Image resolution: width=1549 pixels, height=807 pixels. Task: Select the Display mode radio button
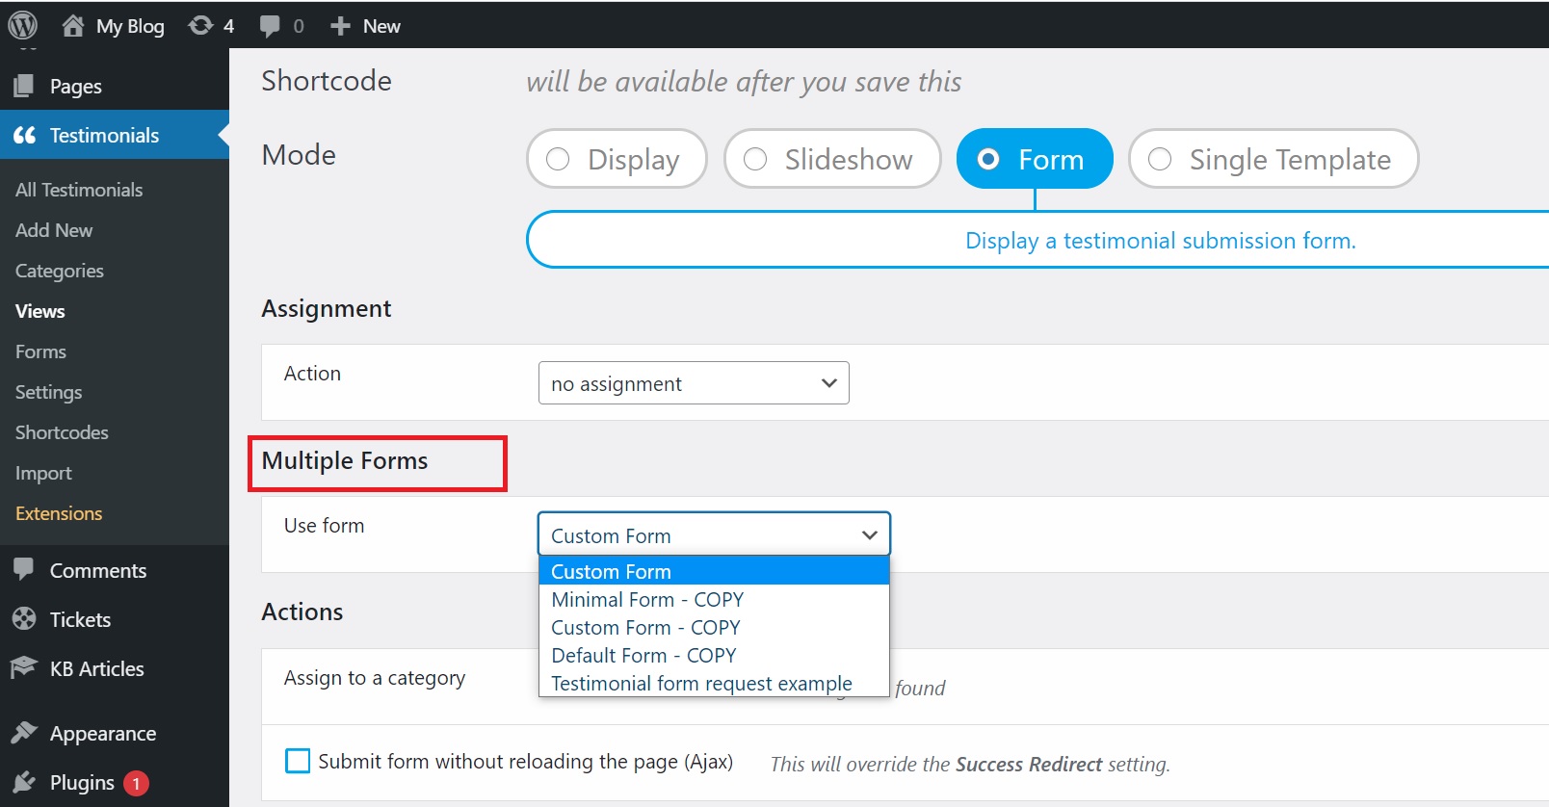(558, 159)
